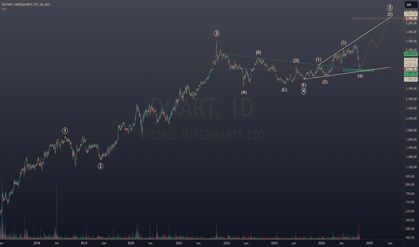Select the Vol indicator legend label
The width and height of the screenshot is (419, 247).
[4, 9]
